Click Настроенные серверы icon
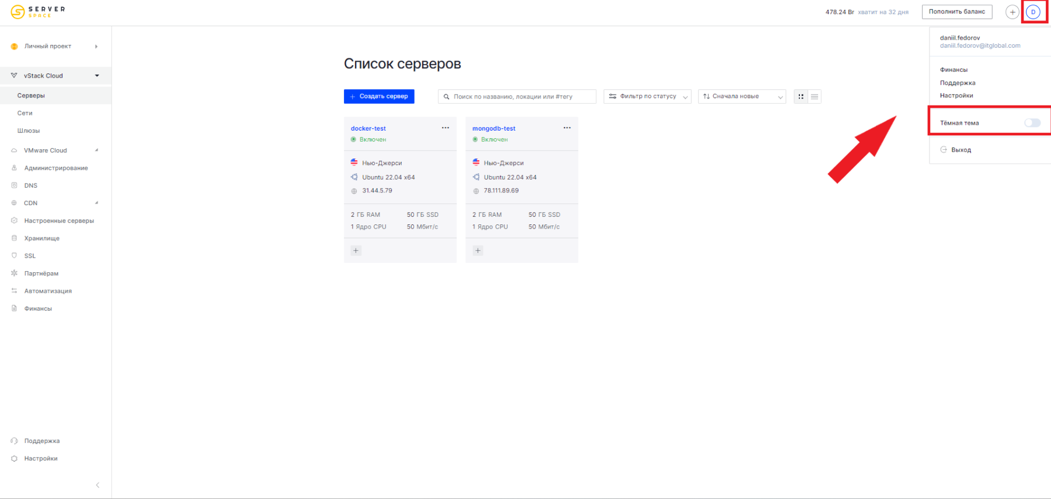Viewport: 1051px width, 499px height. (15, 220)
